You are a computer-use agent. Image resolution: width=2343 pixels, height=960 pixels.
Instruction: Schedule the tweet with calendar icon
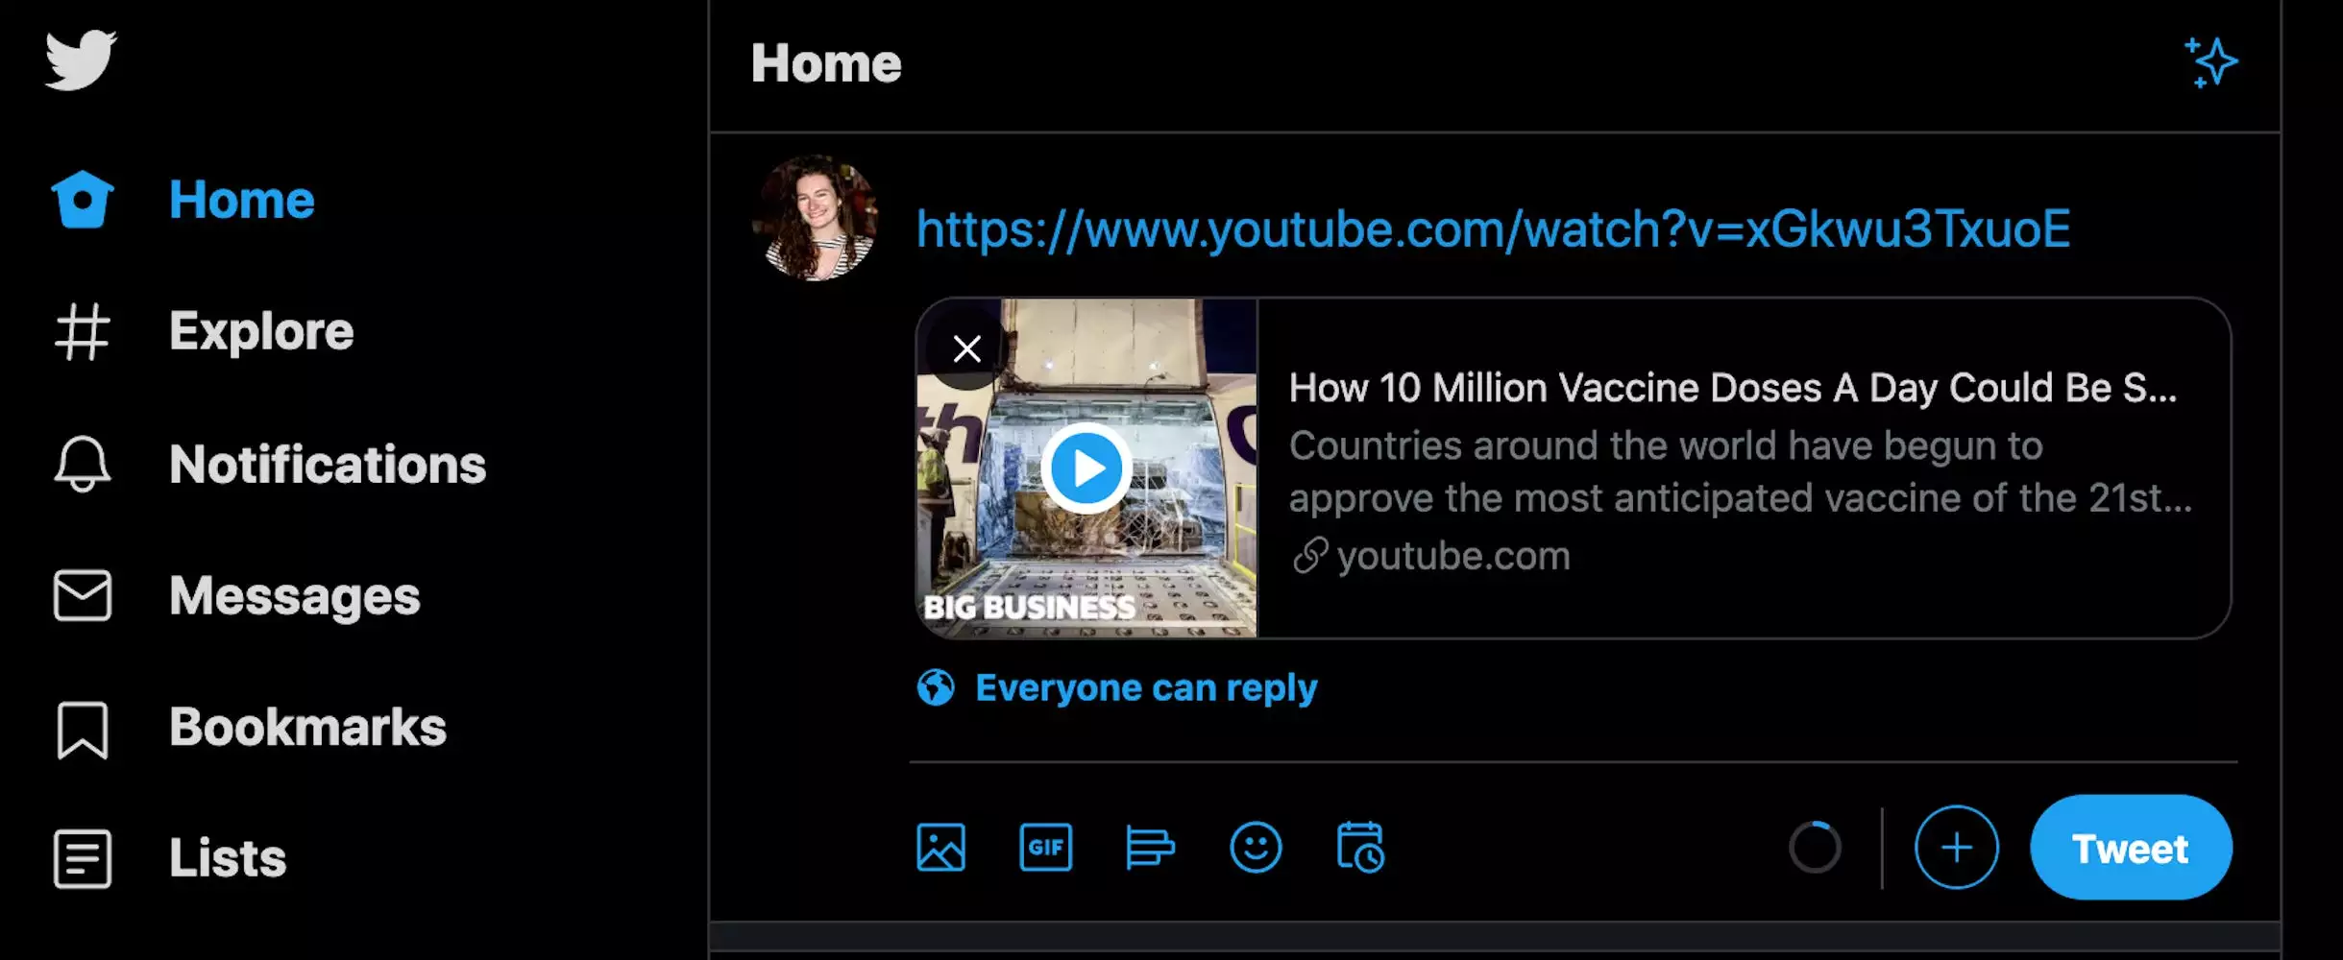[1360, 848]
